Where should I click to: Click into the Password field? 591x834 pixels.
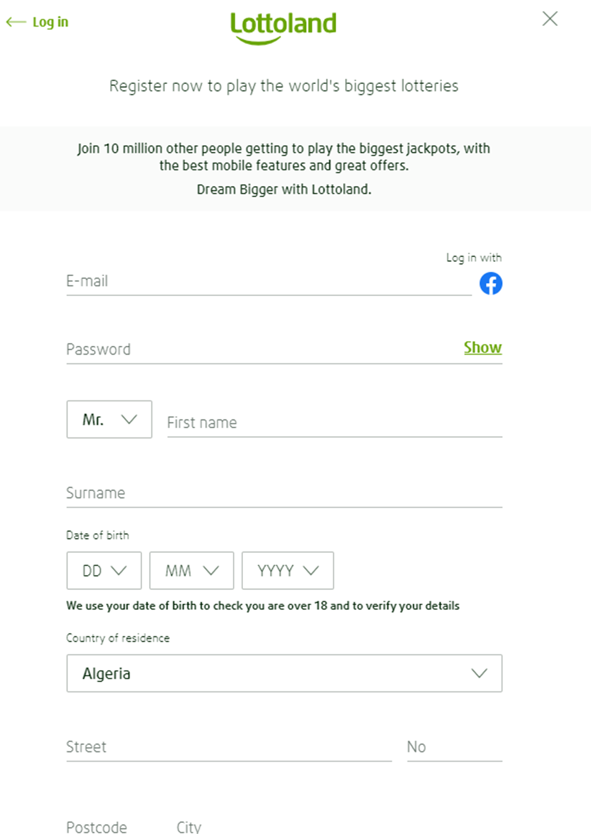(x=260, y=350)
